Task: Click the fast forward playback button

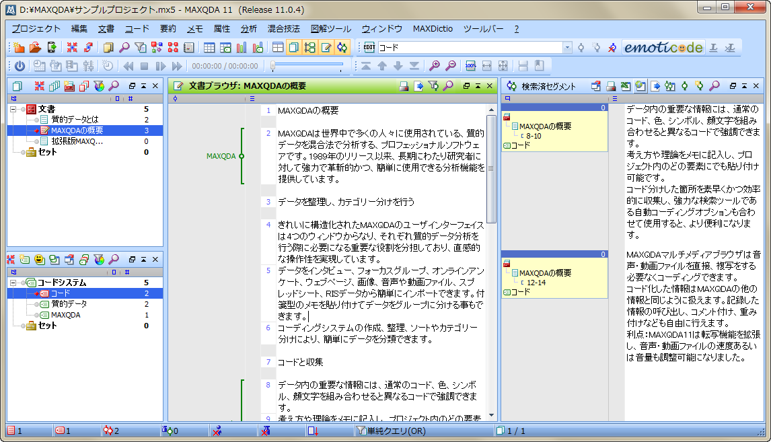Action: [x=177, y=65]
